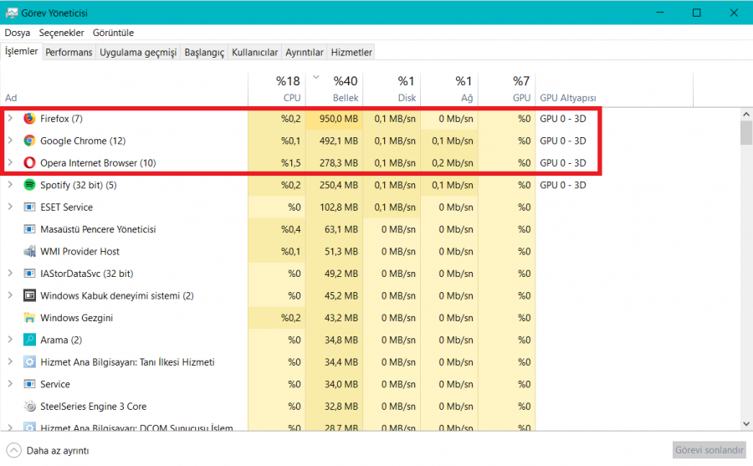The width and height of the screenshot is (753, 466).
Task: Expand the ESET Service entry
Action: tap(10, 207)
